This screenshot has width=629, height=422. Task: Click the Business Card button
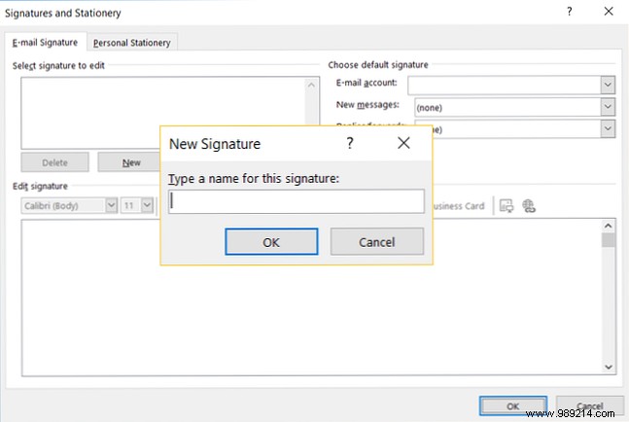pyautogui.click(x=459, y=206)
